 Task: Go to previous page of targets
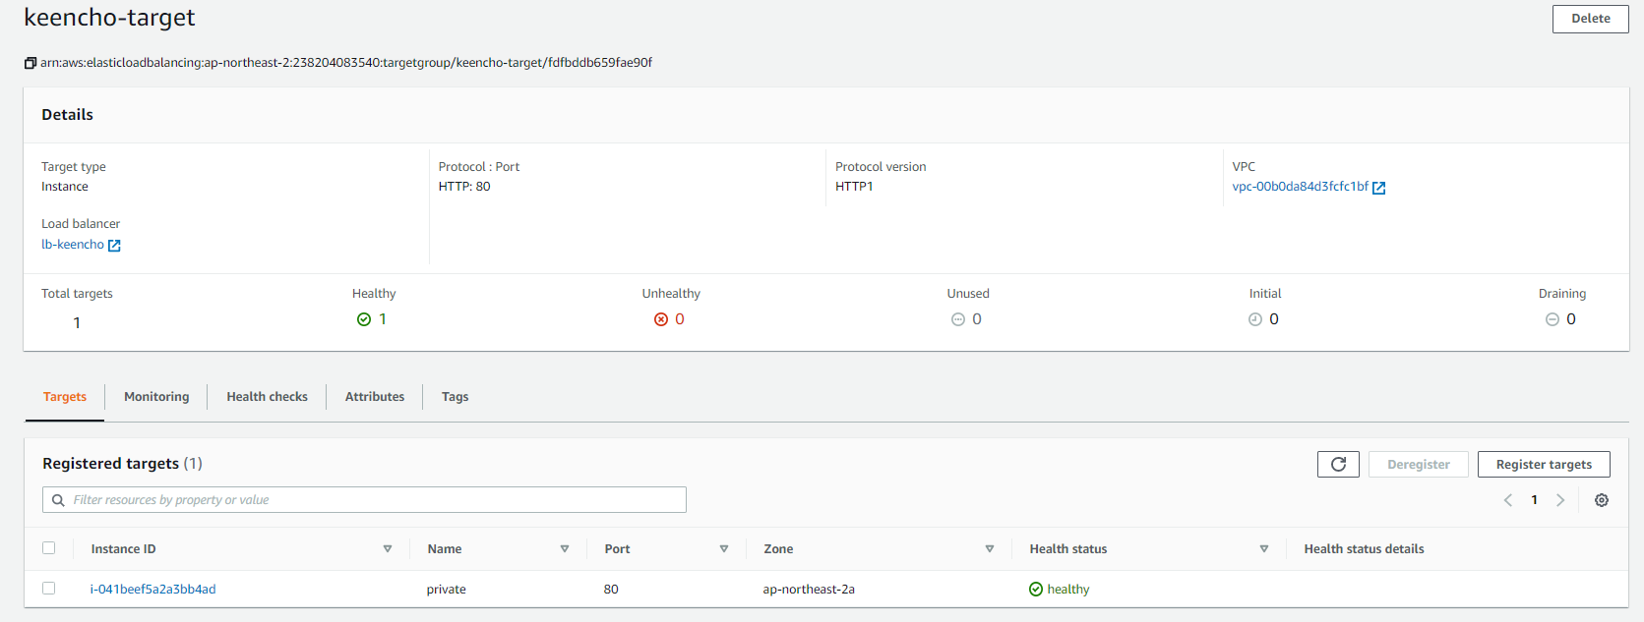[1508, 500]
